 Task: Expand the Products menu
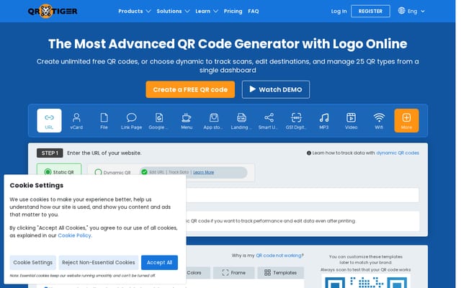click(x=135, y=12)
